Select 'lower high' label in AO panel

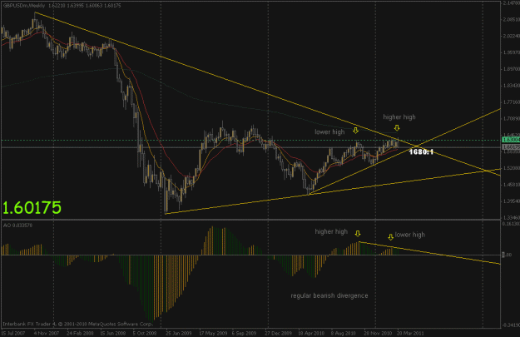410,235
